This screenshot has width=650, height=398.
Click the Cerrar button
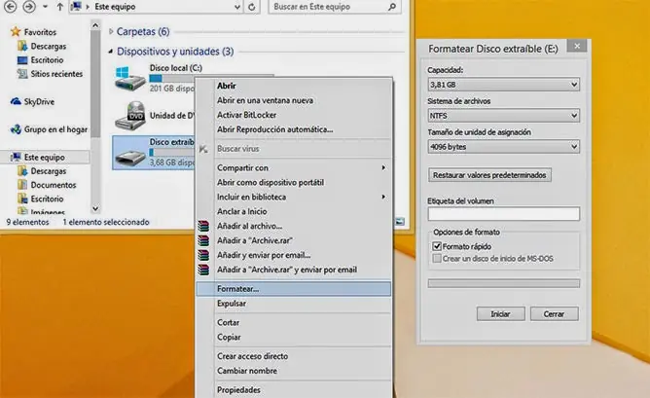[555, 314]
